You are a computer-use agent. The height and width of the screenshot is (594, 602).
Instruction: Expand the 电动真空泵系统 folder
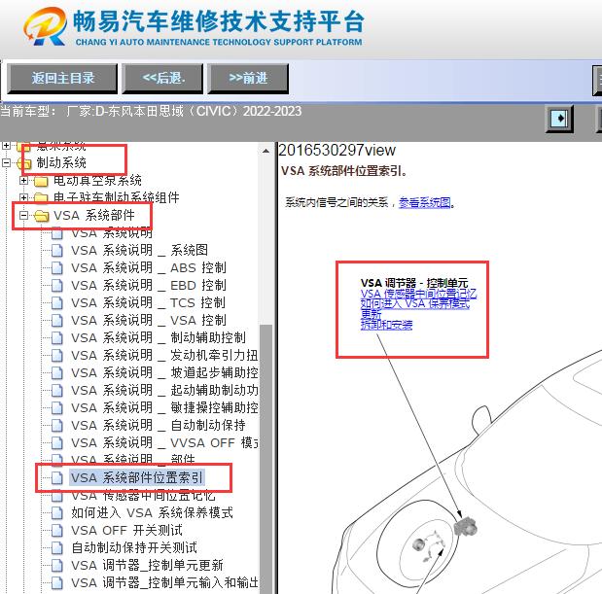point(23,180)
